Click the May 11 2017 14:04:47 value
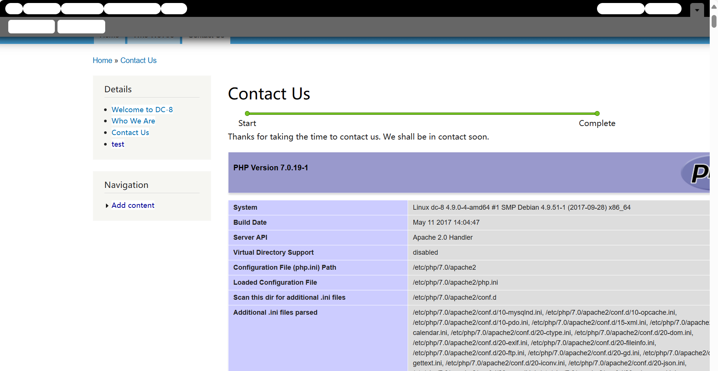Image resolution: width=718 pixels, height=371 pixels. click(446, 222)
